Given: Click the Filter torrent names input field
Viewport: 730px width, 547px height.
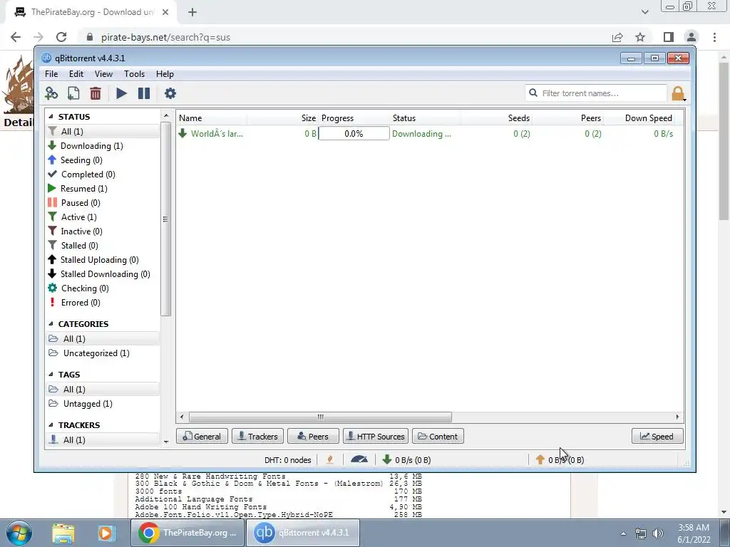Looking at the screenshot, I should tap(596, 93).
